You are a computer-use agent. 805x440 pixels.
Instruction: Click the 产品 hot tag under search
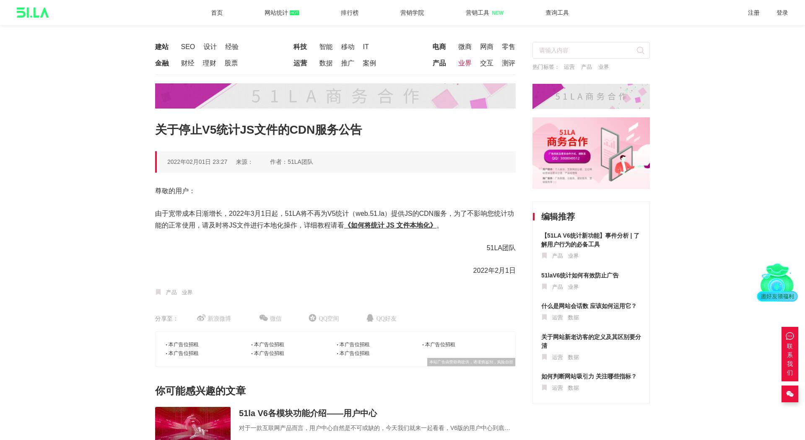coord(587,67)
